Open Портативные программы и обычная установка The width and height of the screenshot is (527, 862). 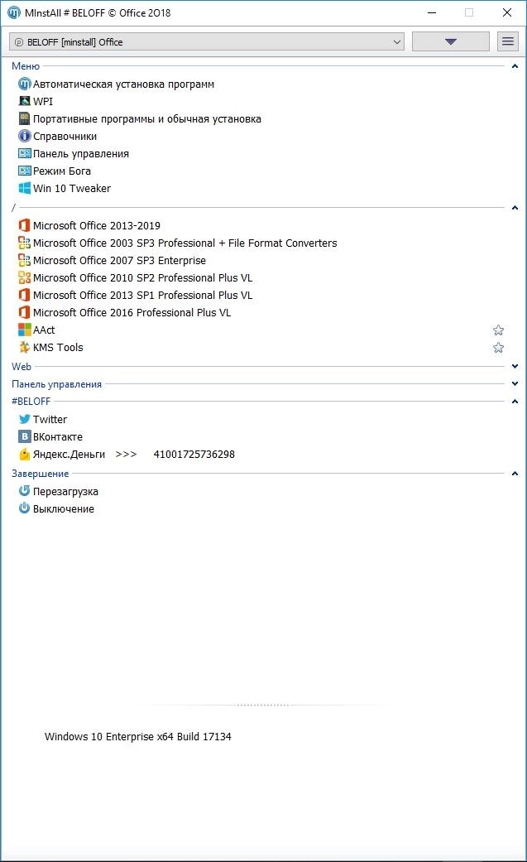point(146,118)
